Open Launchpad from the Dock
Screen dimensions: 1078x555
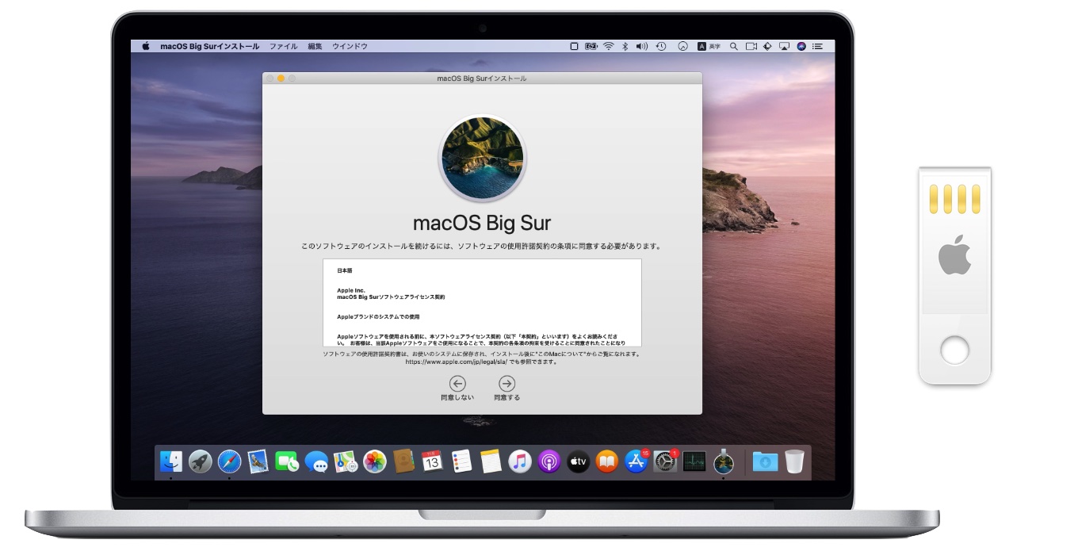tap(200, 460)
